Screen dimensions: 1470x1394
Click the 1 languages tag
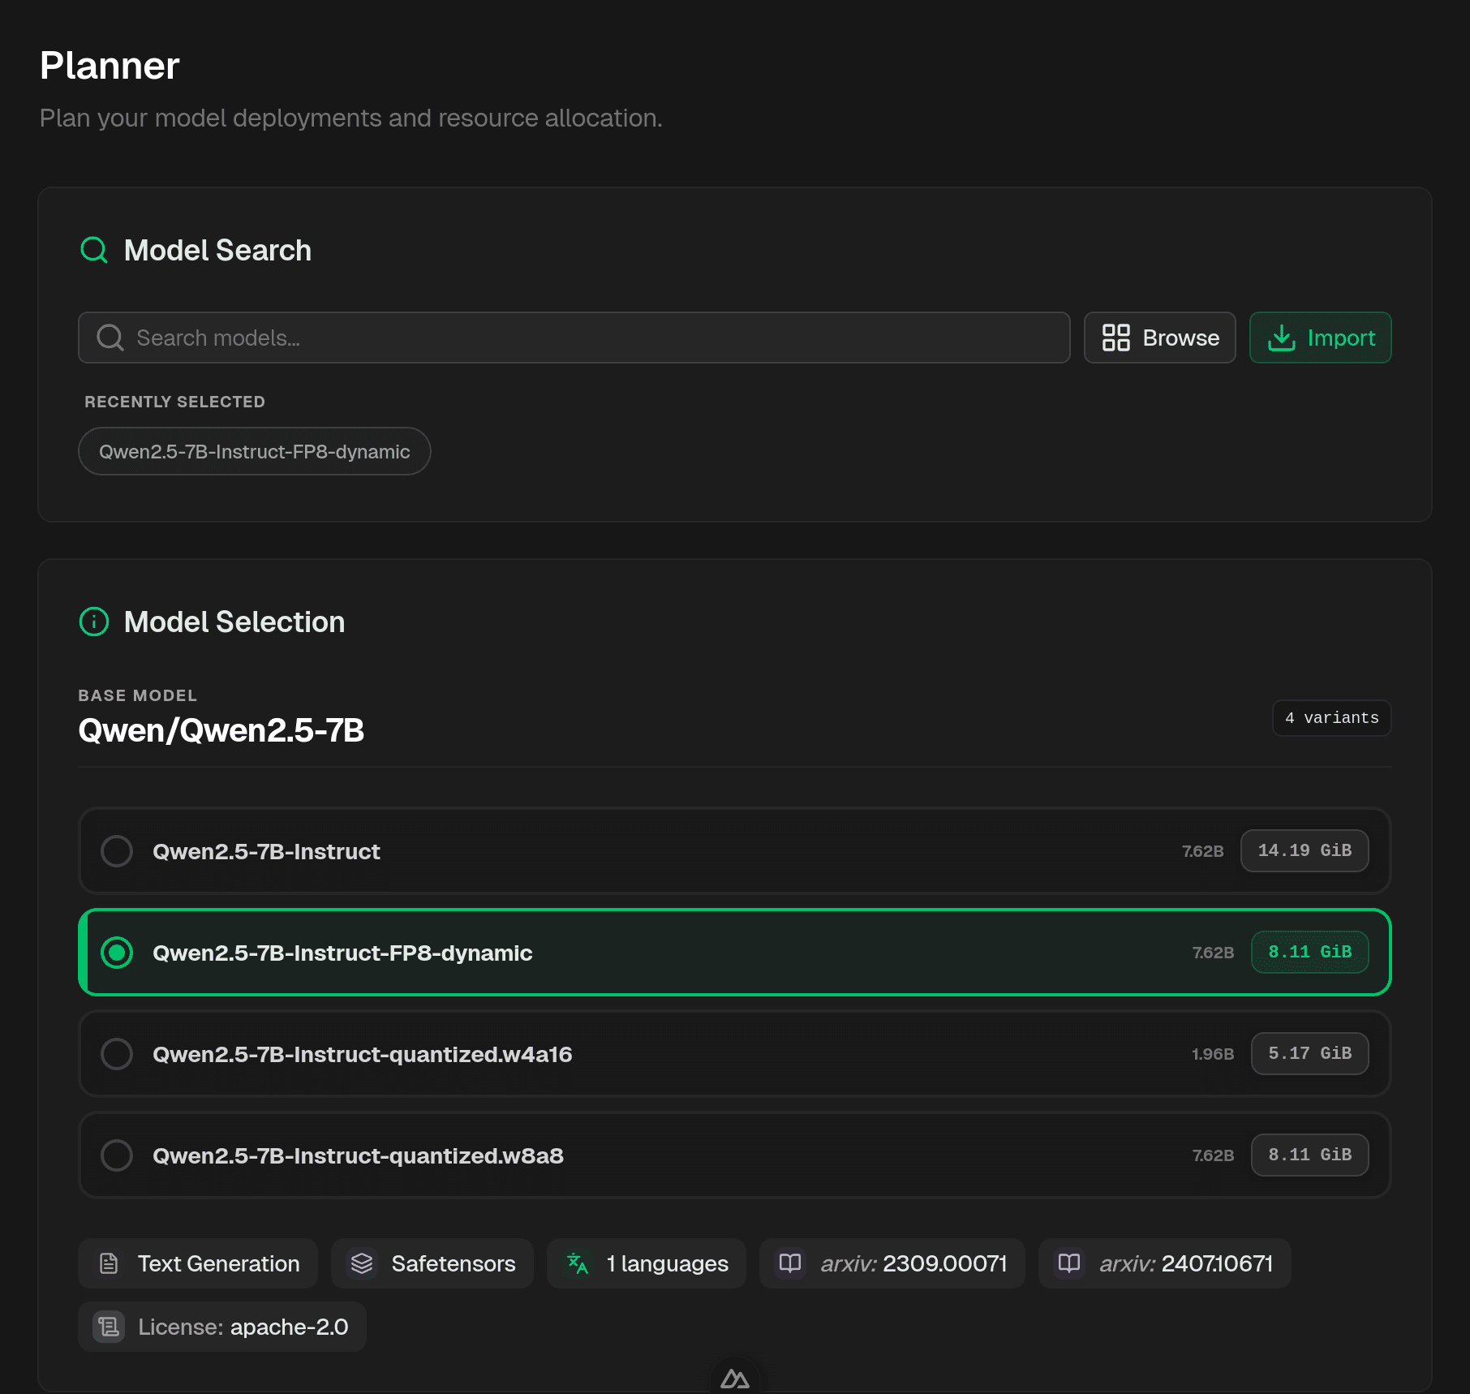click(x=647, y=1263)
